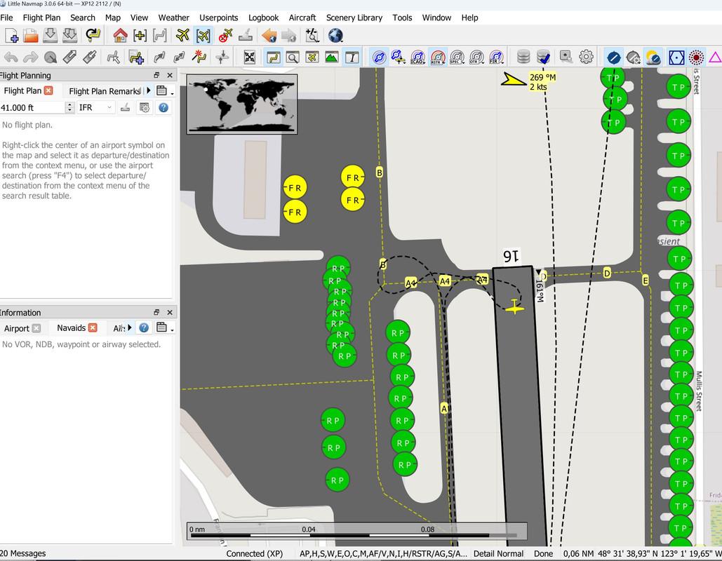Close the Flight Plan tab red X

pyautogui.click(x=48, y=90)
